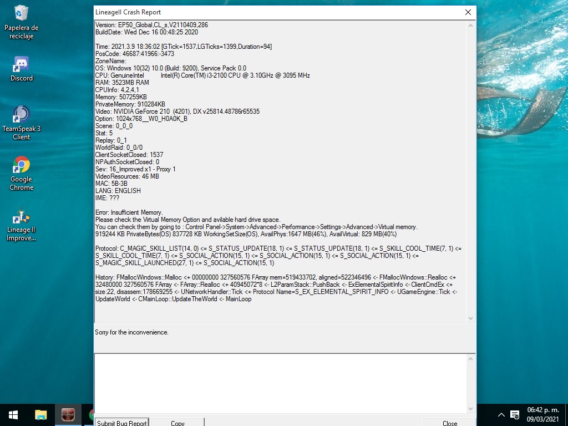Open the Papelera de reciclaje desktop icon
The width and height of the screenshot is (568, 426).
click(x=22, y=21)
